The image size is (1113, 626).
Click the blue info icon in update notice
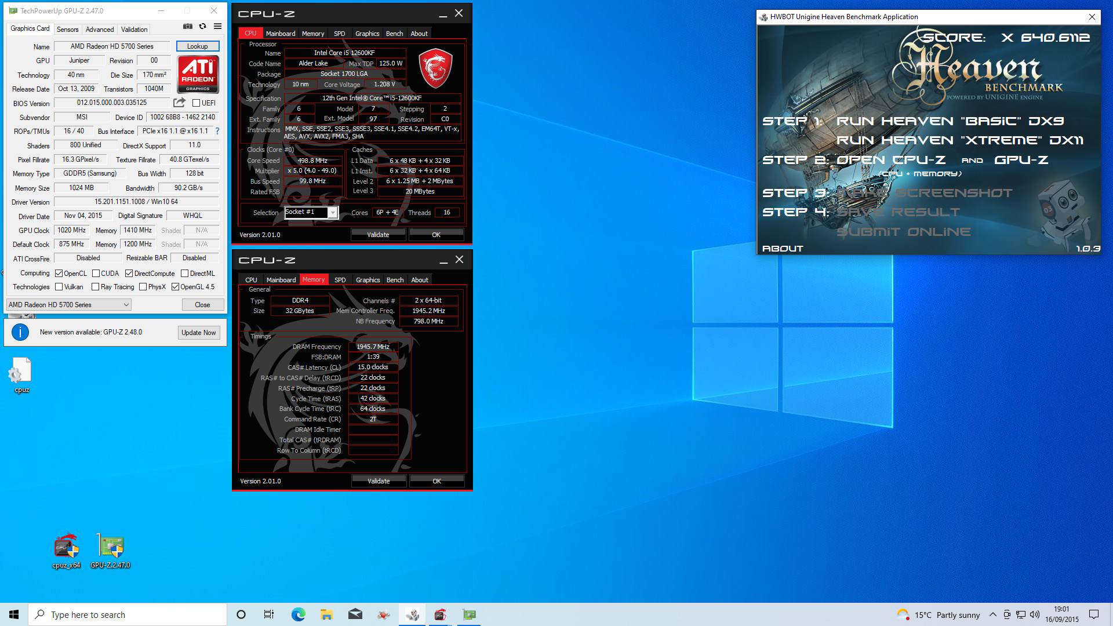20,332
